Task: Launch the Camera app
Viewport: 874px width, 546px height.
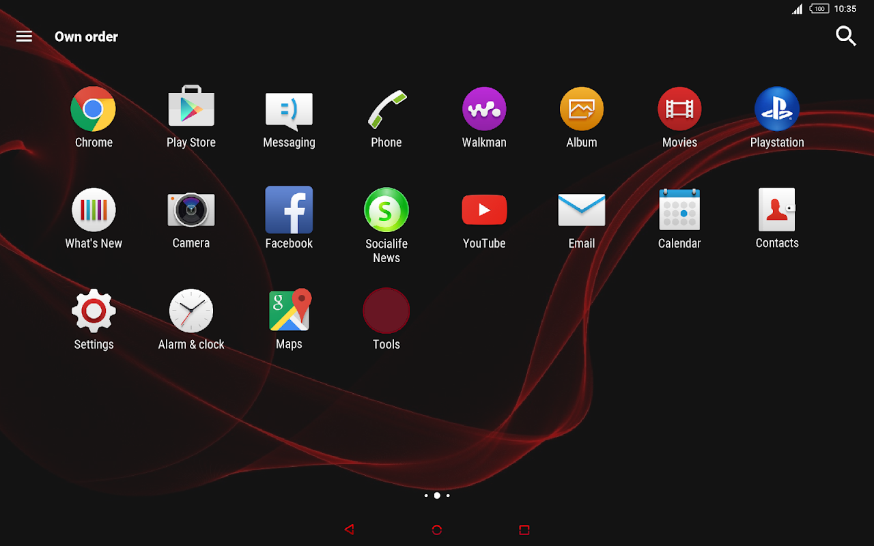Action: click(191, 210)
